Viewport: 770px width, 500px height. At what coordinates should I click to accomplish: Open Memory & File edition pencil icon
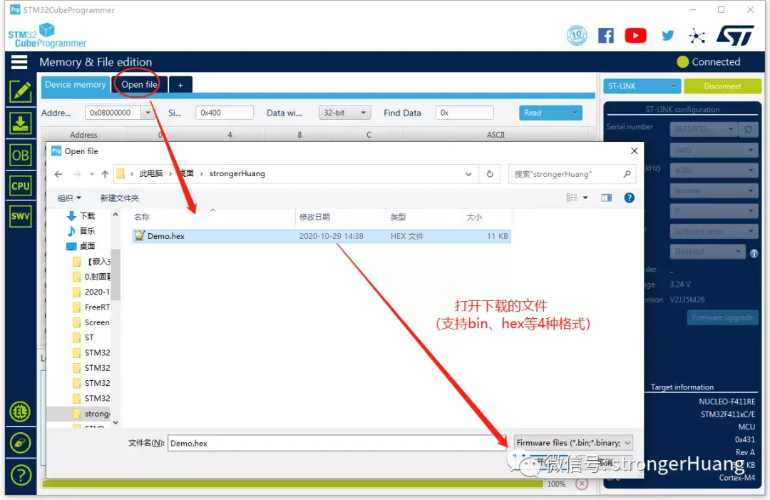tap(20, 92)
